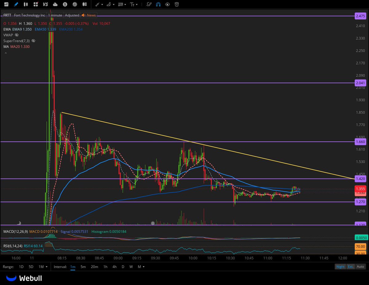Click the FRTT ticker symbol
Screen dimensions: 369x285
(x=7, y=15)
